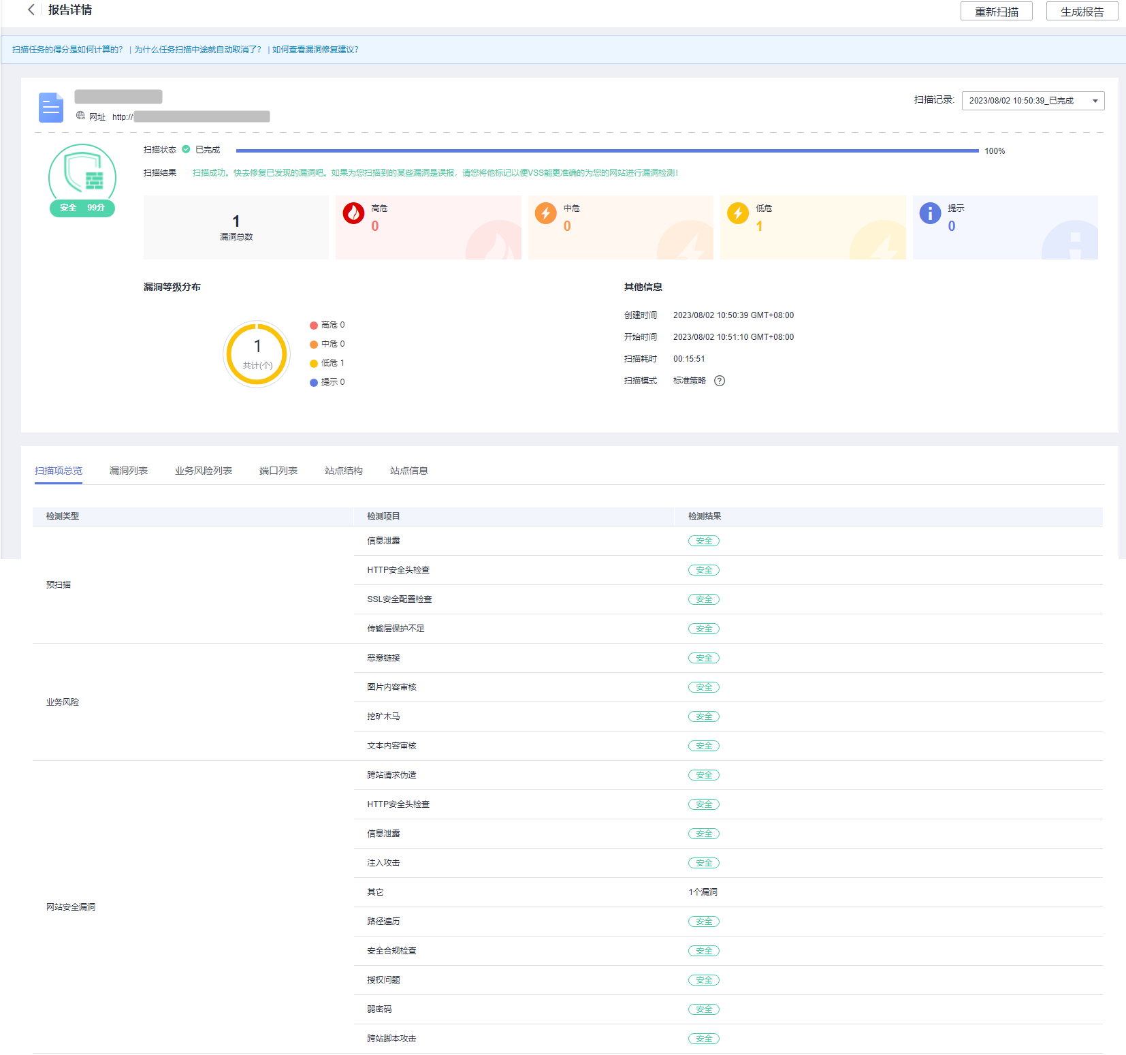Click the globe icon next to 网址

[80, 116]
